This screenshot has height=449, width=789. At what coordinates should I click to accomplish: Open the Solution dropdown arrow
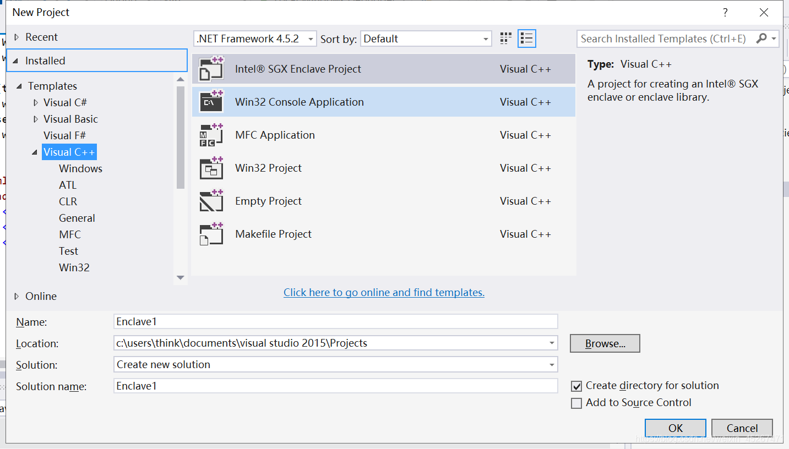[x=552, y=365]
